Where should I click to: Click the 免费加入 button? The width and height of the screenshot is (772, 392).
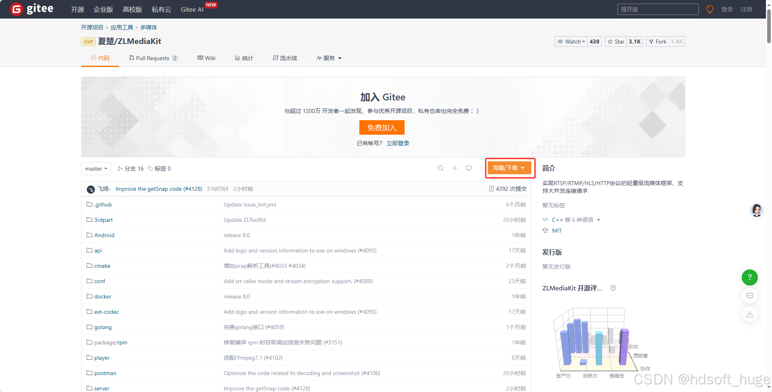(x=382, y=127)
